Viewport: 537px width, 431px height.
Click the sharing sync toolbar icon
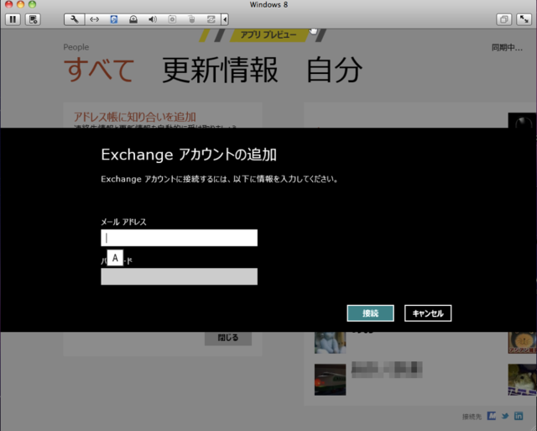point(211,19)
